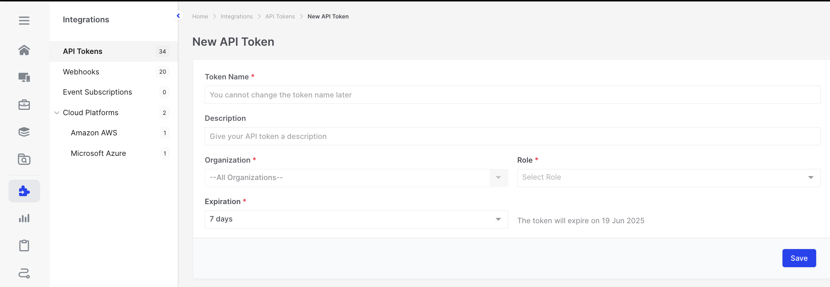The width and height of the screenshot is (830, 287).
Task: Click the home icon in sidebar
Action: 24,50
